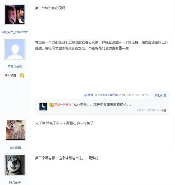Reply to 回溯一汪泉水's comment via 回复
The image size is (175, 185).
coord(163,110)
